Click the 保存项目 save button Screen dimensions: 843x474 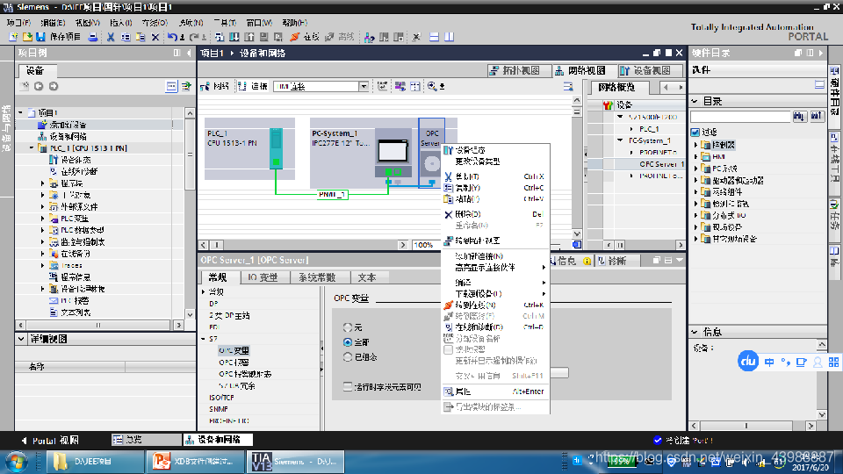pyautogui.click(x=59, y=37)
